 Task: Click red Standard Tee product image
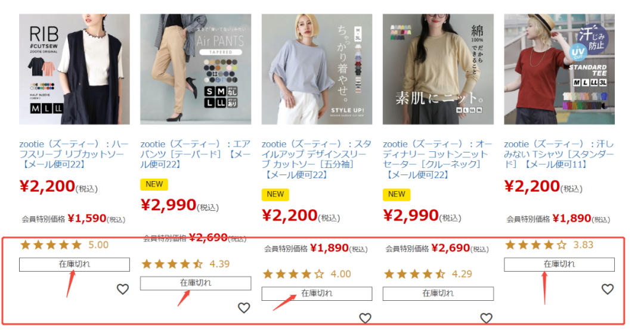559,69
